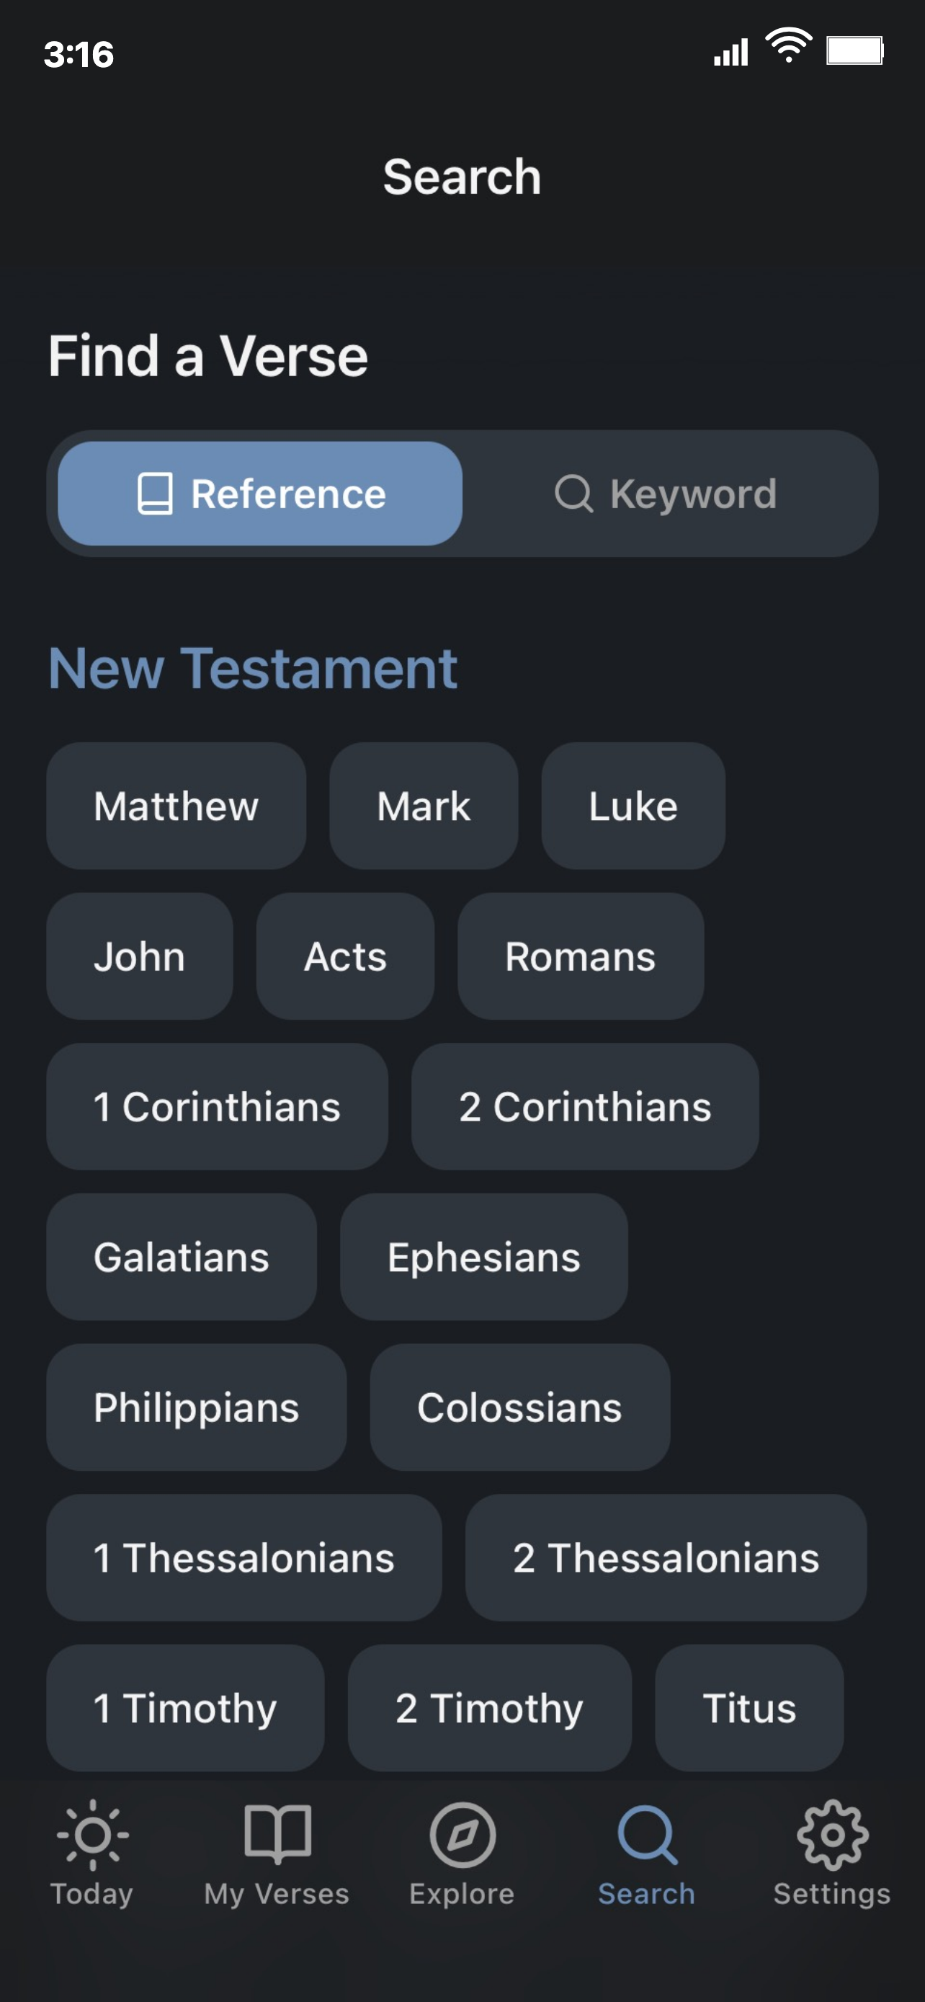Switch to Keyword search mode
This screenshot has width=925, height=2002.
668,494
